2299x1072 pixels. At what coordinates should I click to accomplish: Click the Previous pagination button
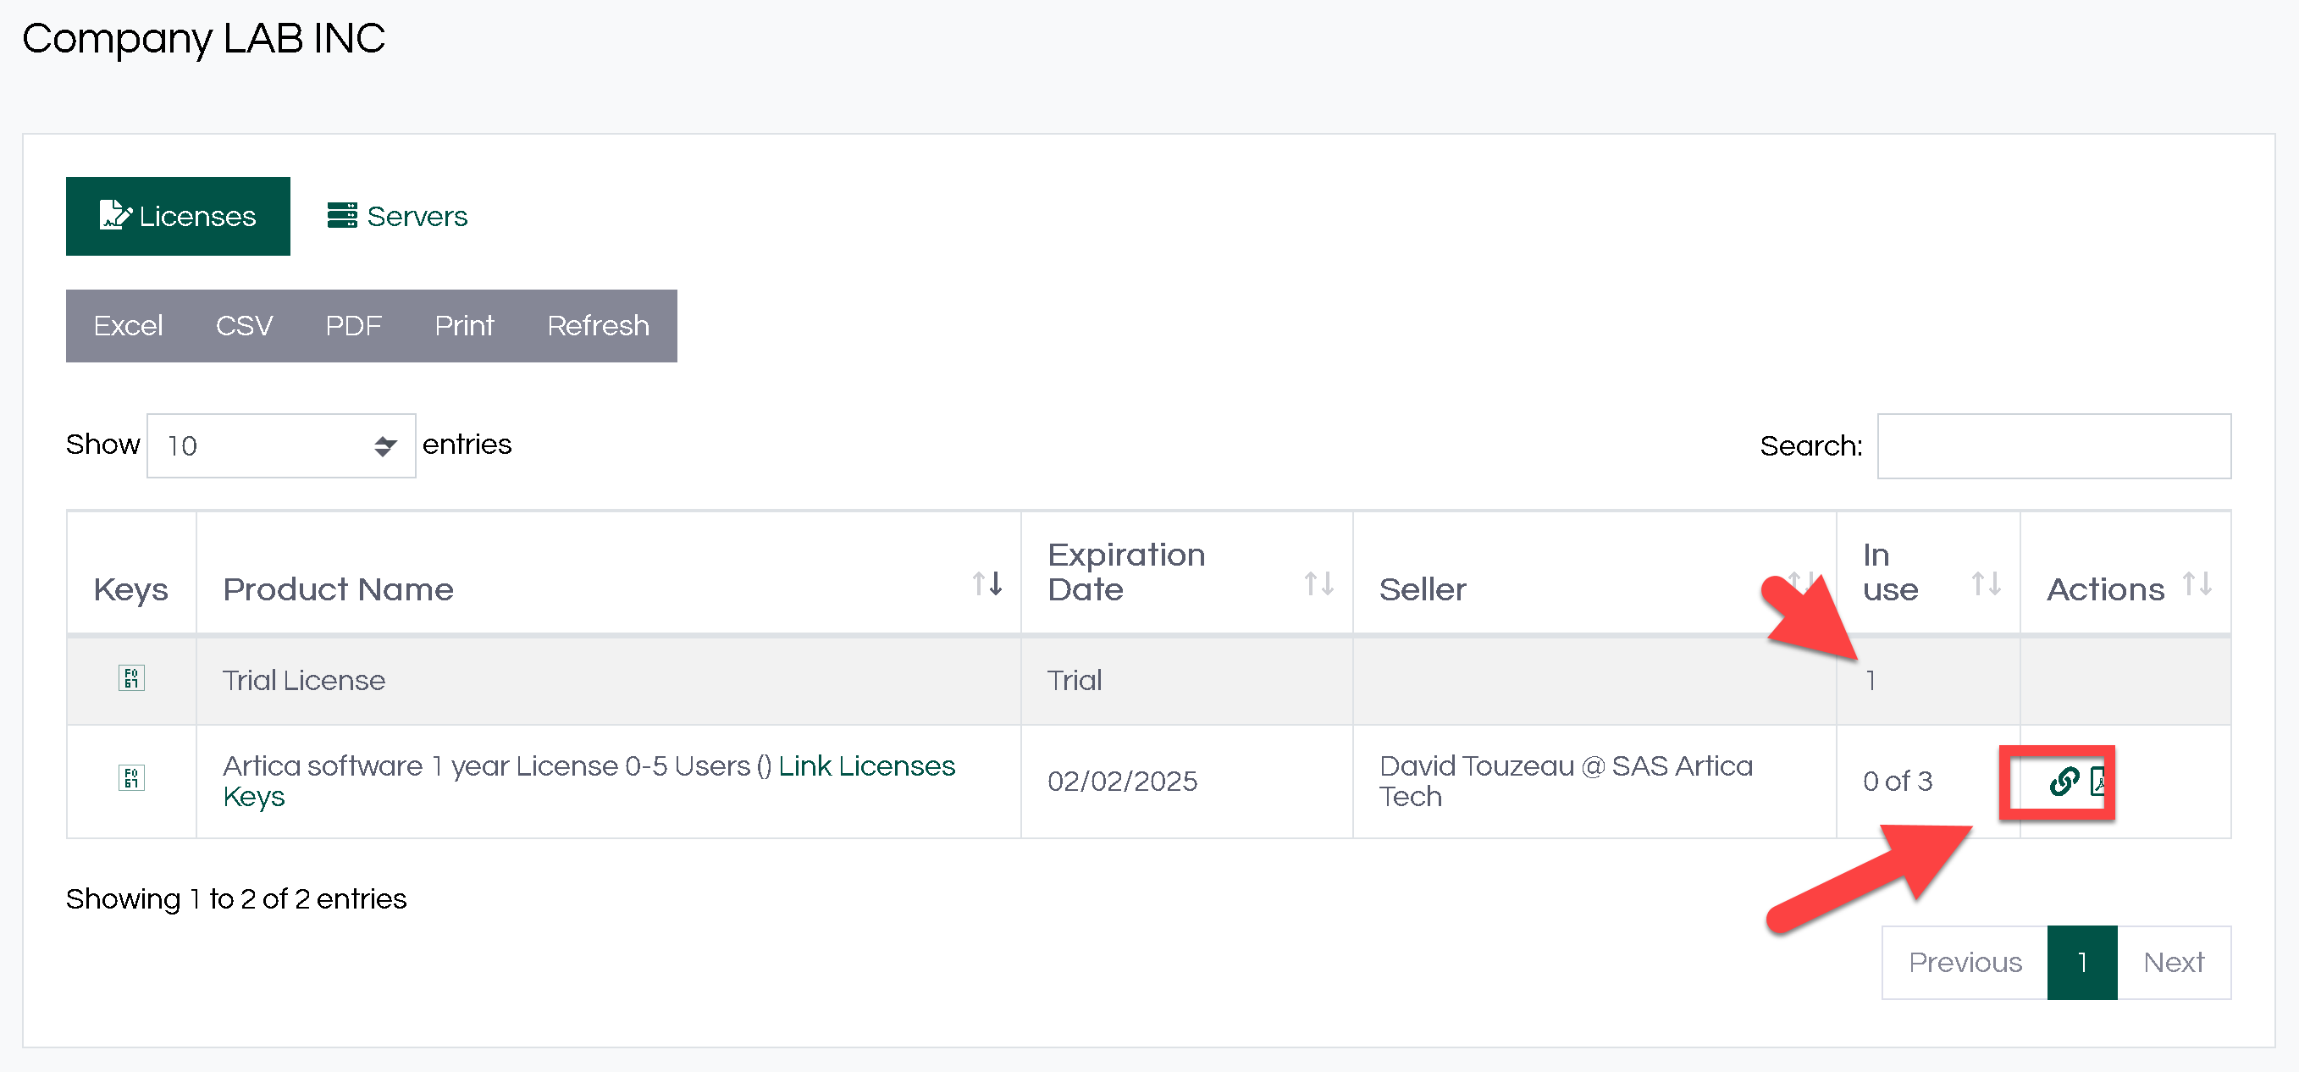[x=1965, y=962]
